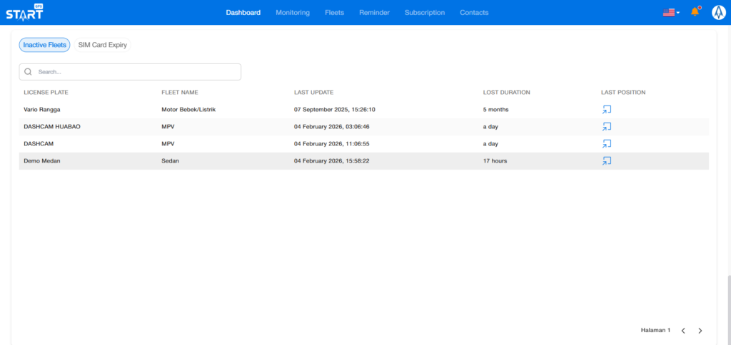Open the user profile avatar
This screenshot has width=731, height=345.
pos(718,12)
